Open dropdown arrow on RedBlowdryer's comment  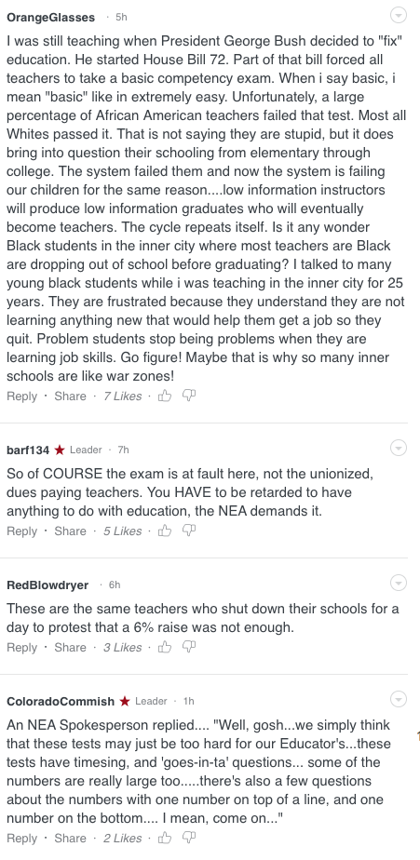[399, 583]
